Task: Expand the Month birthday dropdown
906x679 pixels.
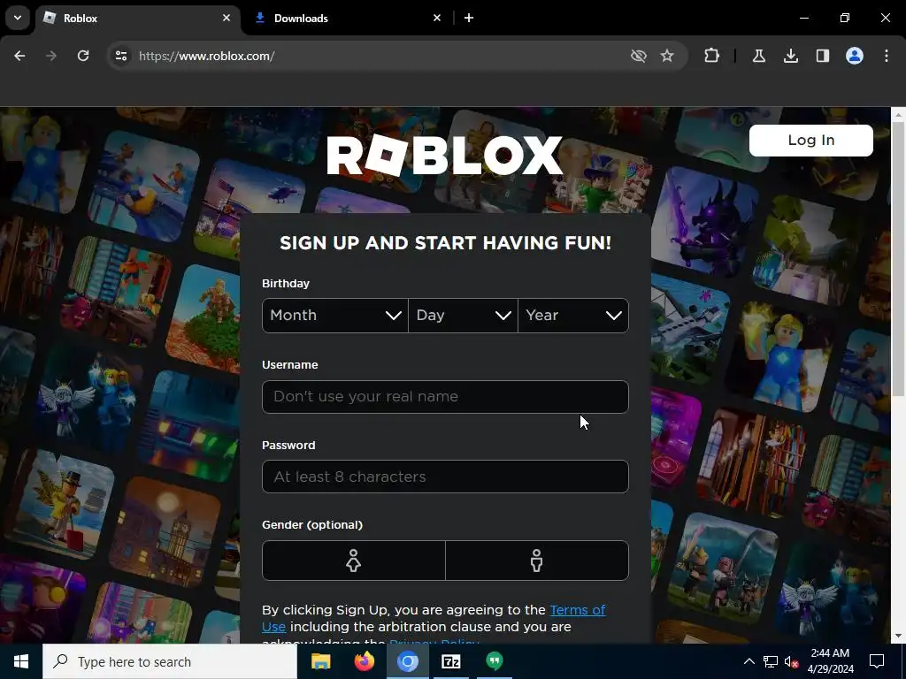Action: point(335,316)
